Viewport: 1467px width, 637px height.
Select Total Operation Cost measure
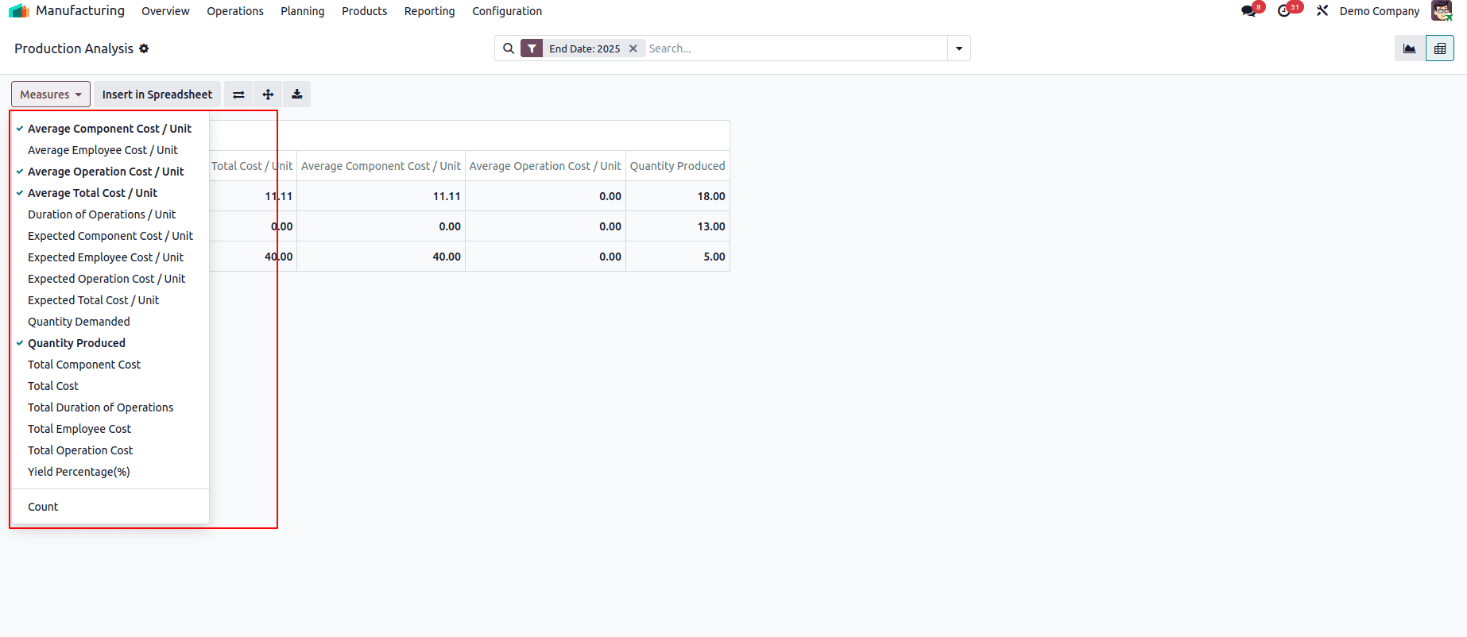(x=110, y=450)
